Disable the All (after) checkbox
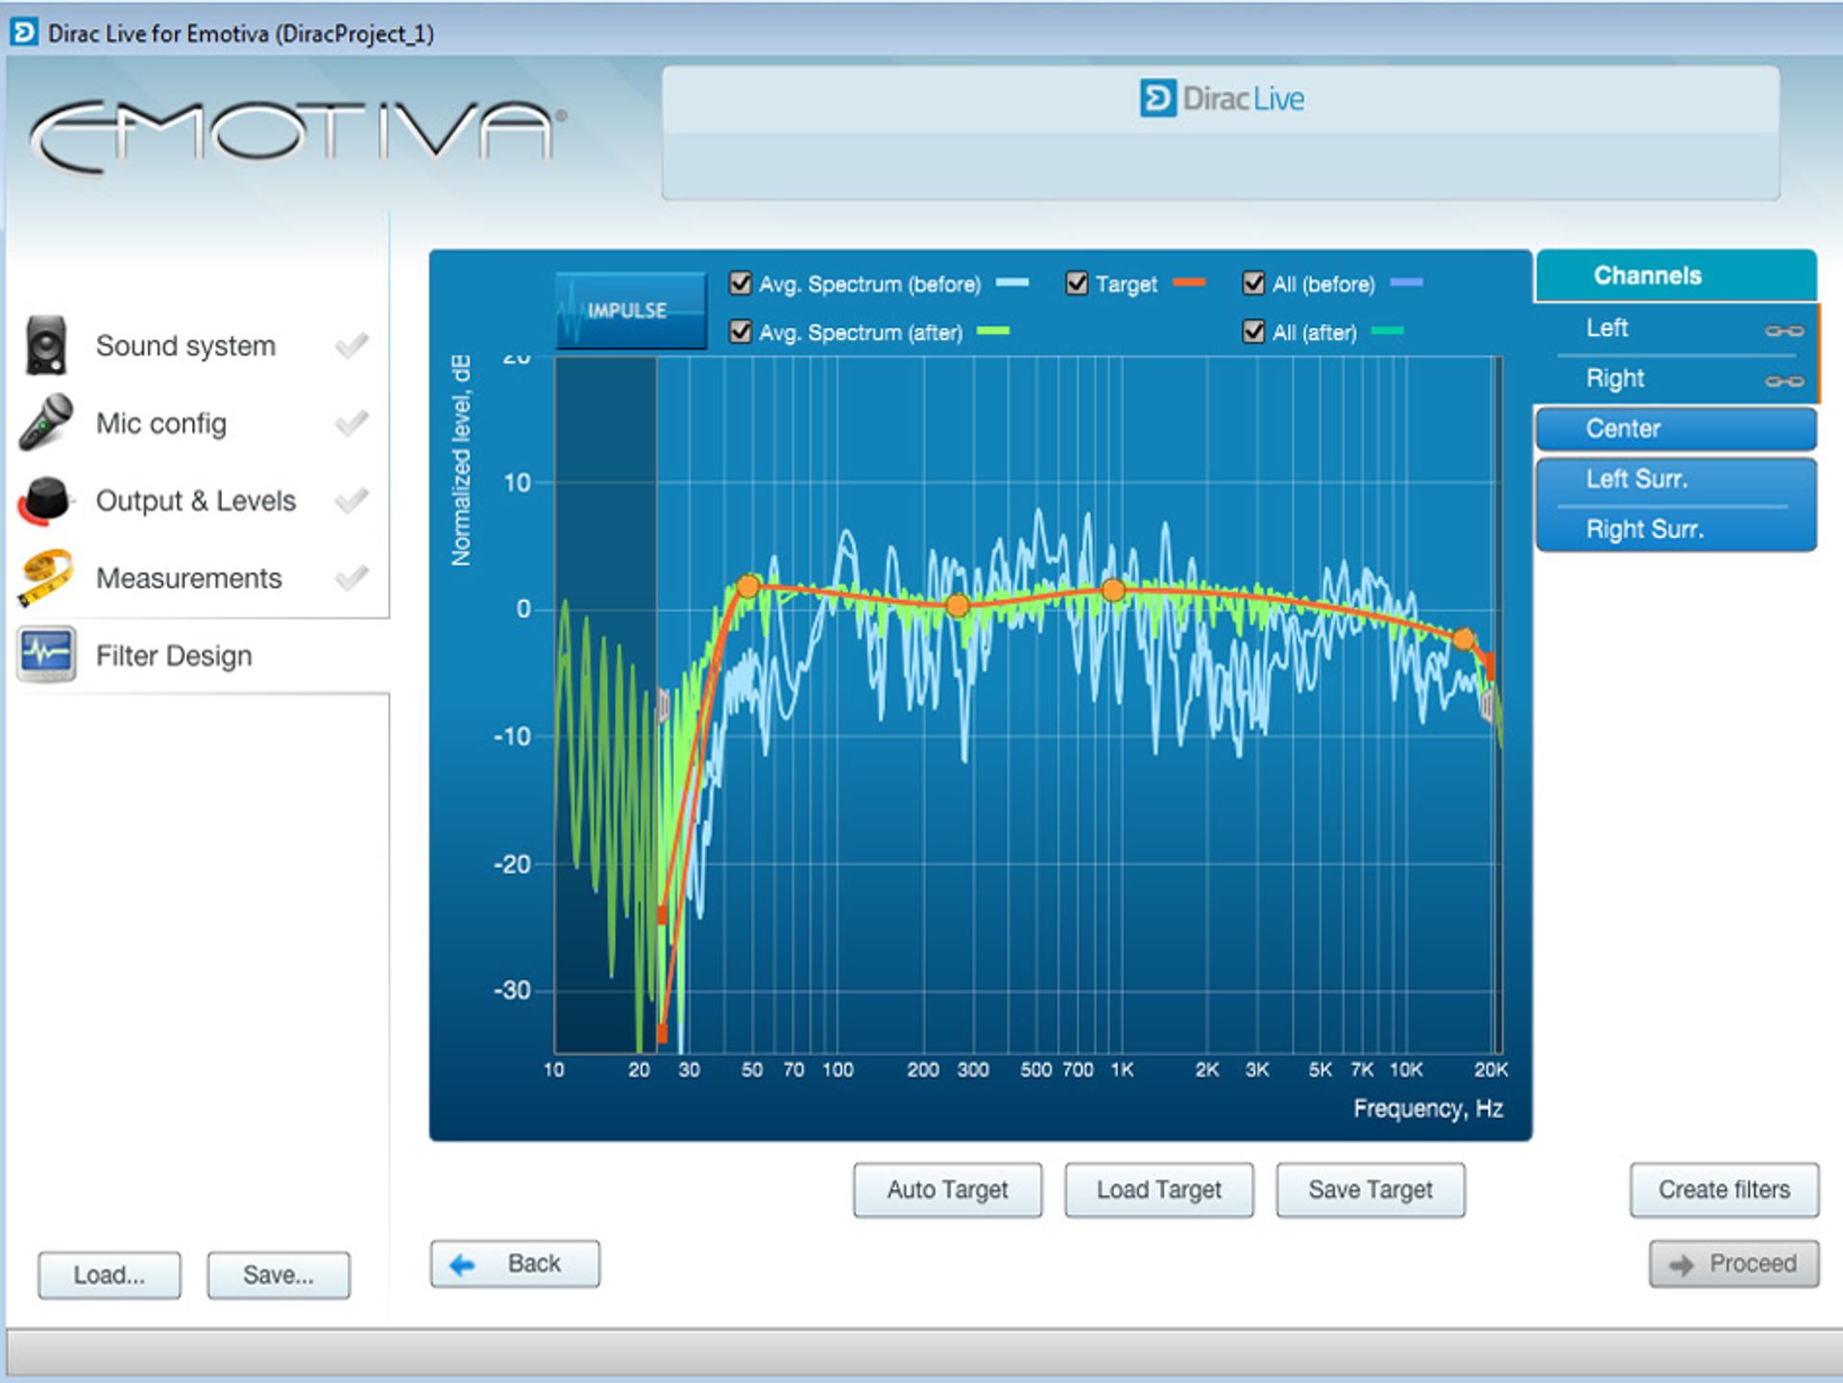 1253,331
